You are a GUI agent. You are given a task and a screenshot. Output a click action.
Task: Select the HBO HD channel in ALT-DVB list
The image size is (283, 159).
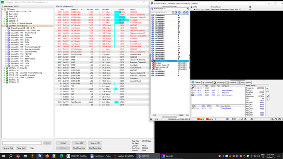point(170,69)
